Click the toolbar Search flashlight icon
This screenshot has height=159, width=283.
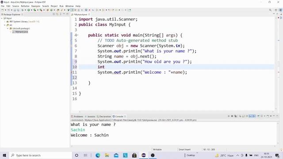coord(61,10)
